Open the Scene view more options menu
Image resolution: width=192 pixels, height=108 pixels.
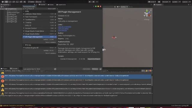pos(151,4)
